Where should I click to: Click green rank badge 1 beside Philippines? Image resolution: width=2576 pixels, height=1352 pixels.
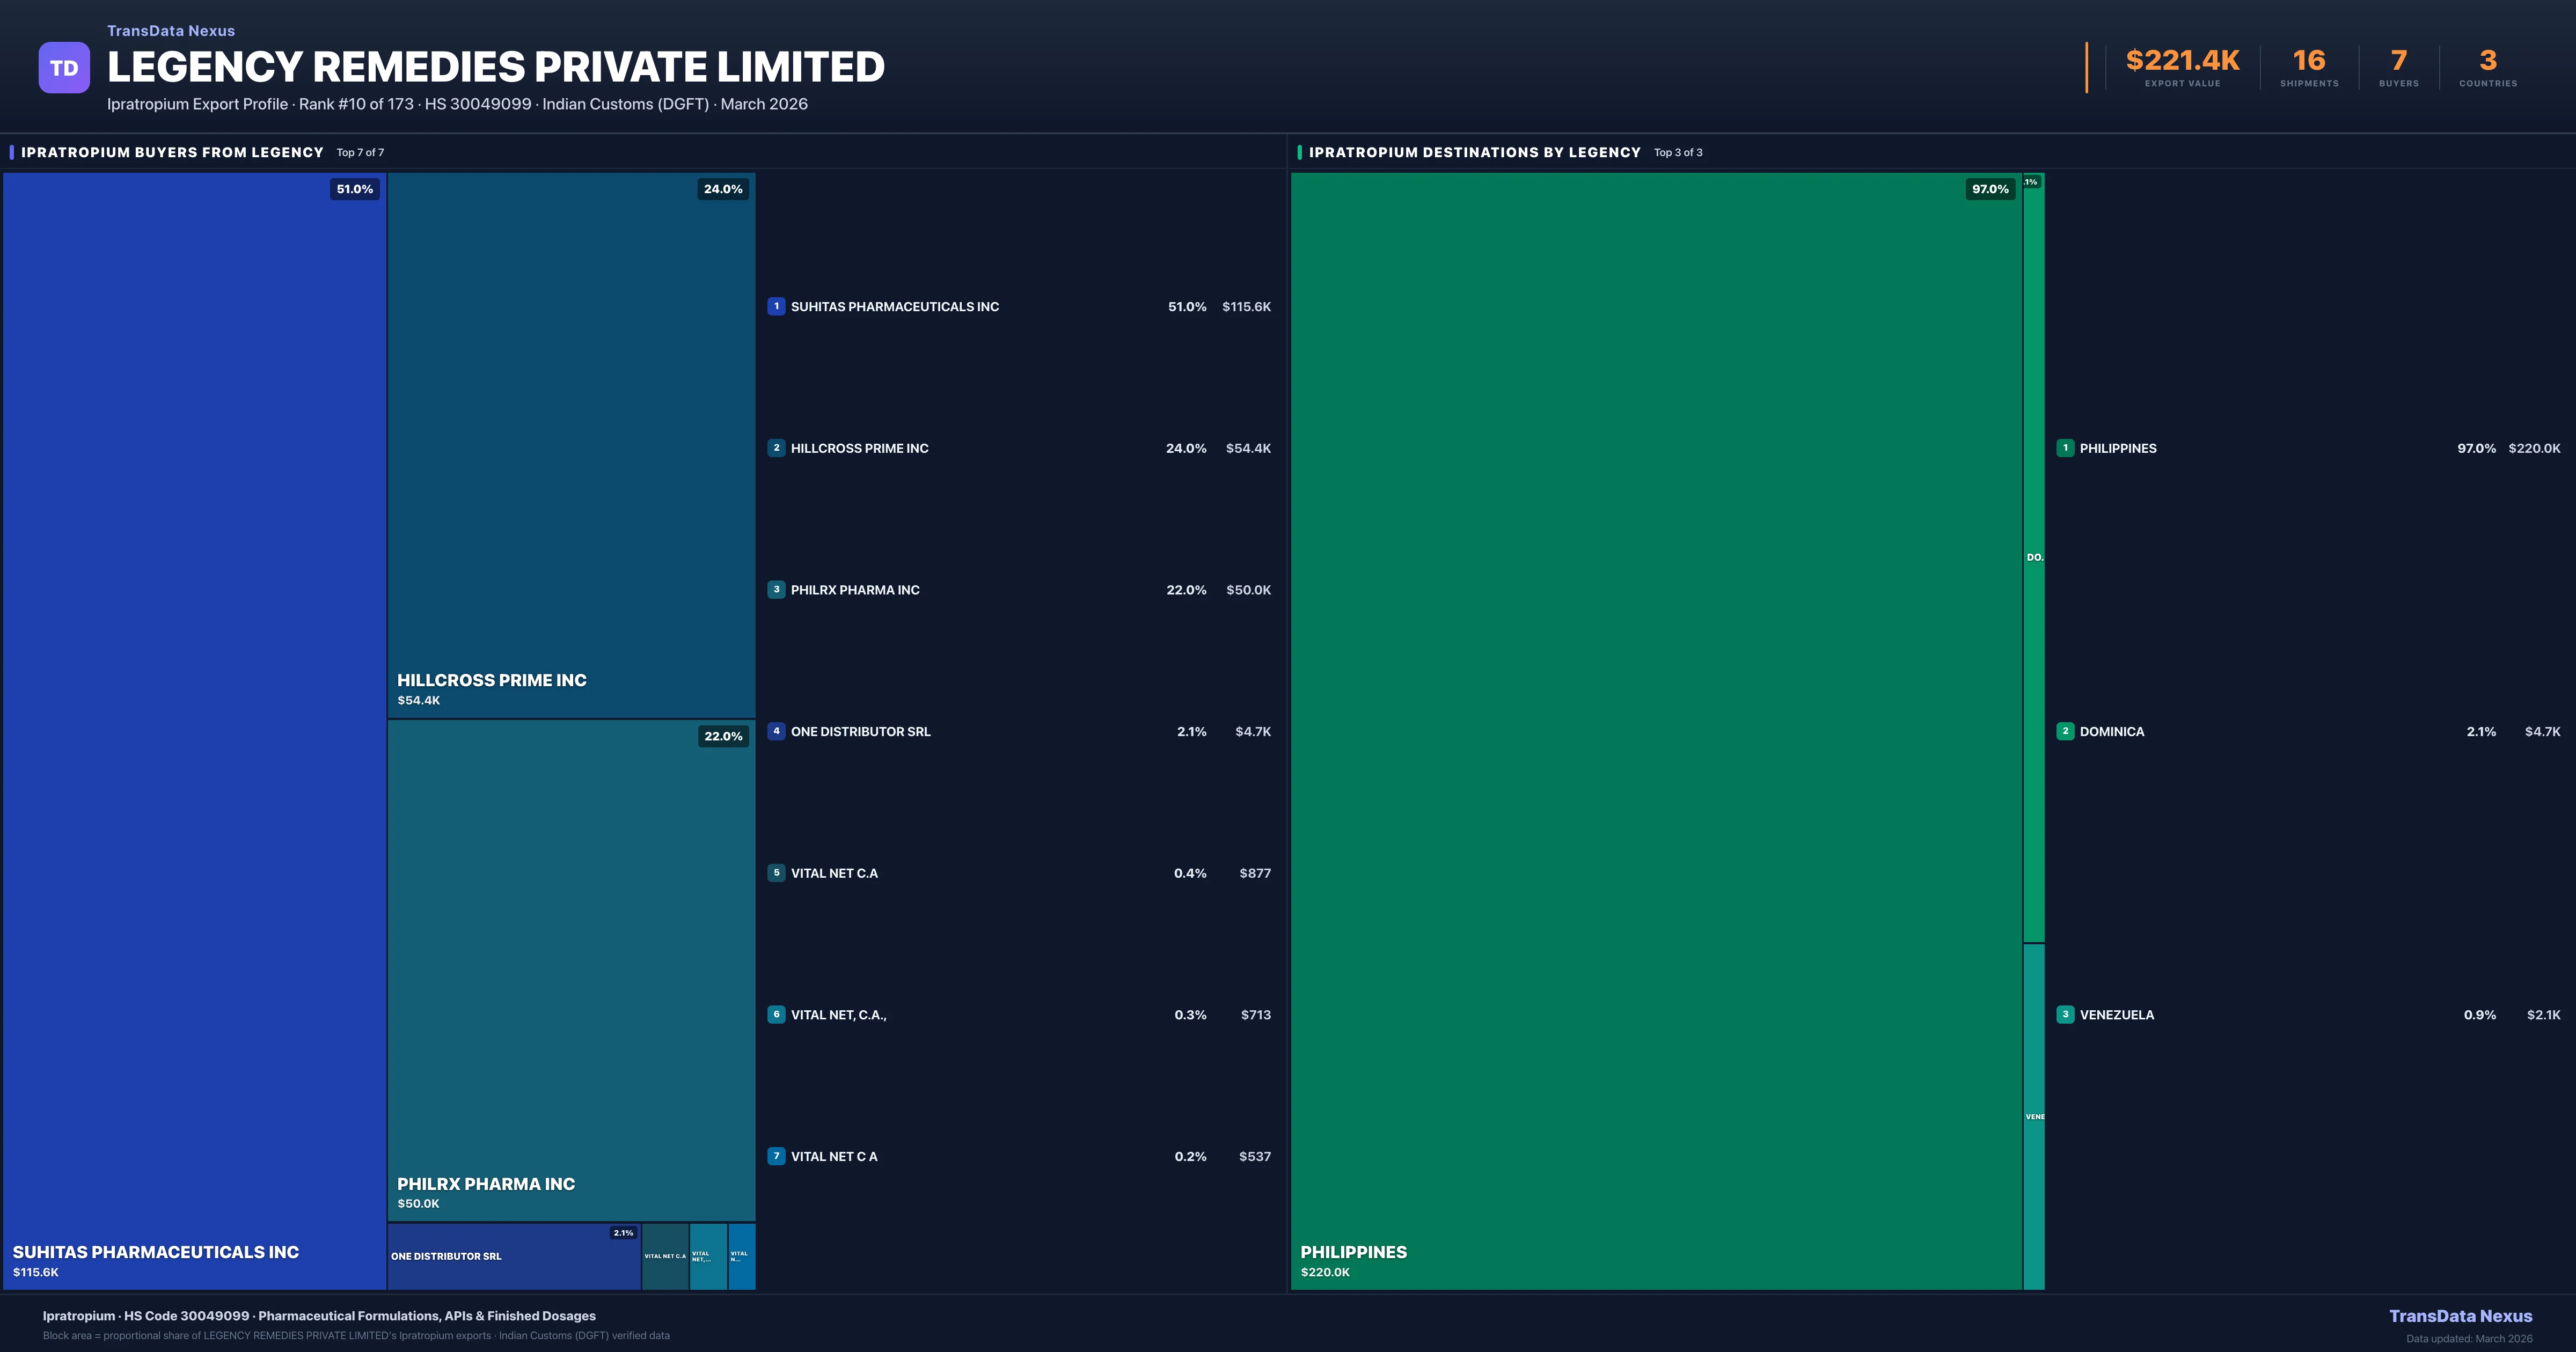click(2065, 448)
